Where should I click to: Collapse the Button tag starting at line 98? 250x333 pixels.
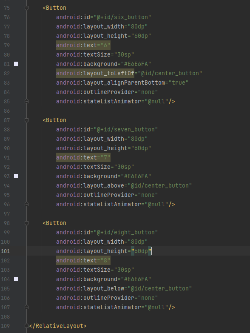(26, 223)
